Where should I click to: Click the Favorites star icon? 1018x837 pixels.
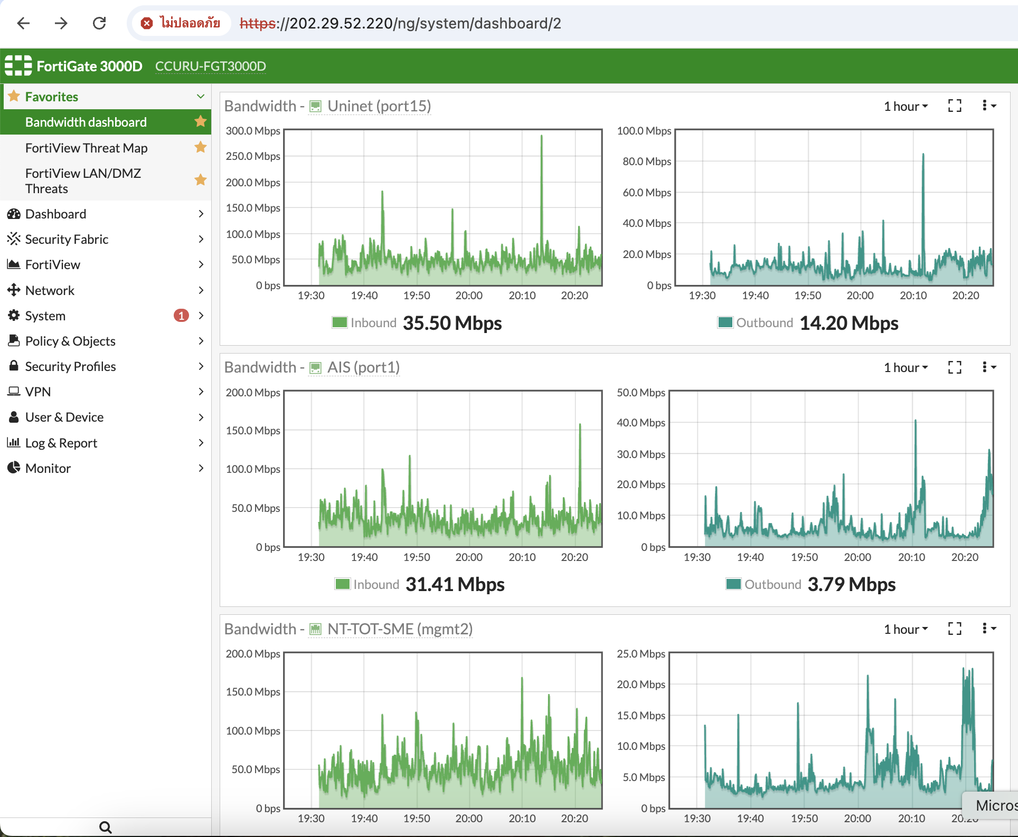[x=14, y=96]
